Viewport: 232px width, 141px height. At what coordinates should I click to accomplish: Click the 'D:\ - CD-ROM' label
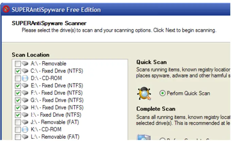coord(46,78)
